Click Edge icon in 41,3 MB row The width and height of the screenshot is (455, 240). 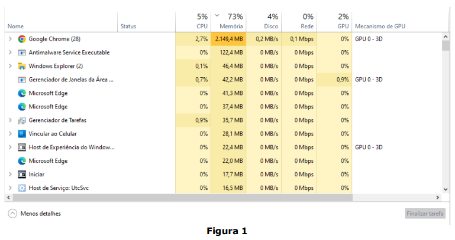tap(22, 93)
